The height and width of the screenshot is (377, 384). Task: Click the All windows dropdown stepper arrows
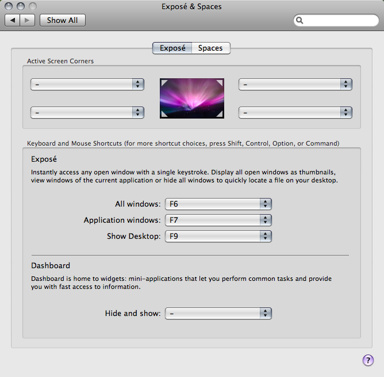coord(266,204)
